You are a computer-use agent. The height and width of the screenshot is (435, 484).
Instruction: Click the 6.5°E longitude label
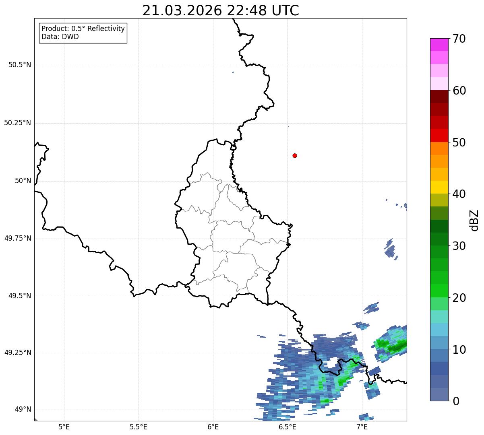[x=288, y=427]
